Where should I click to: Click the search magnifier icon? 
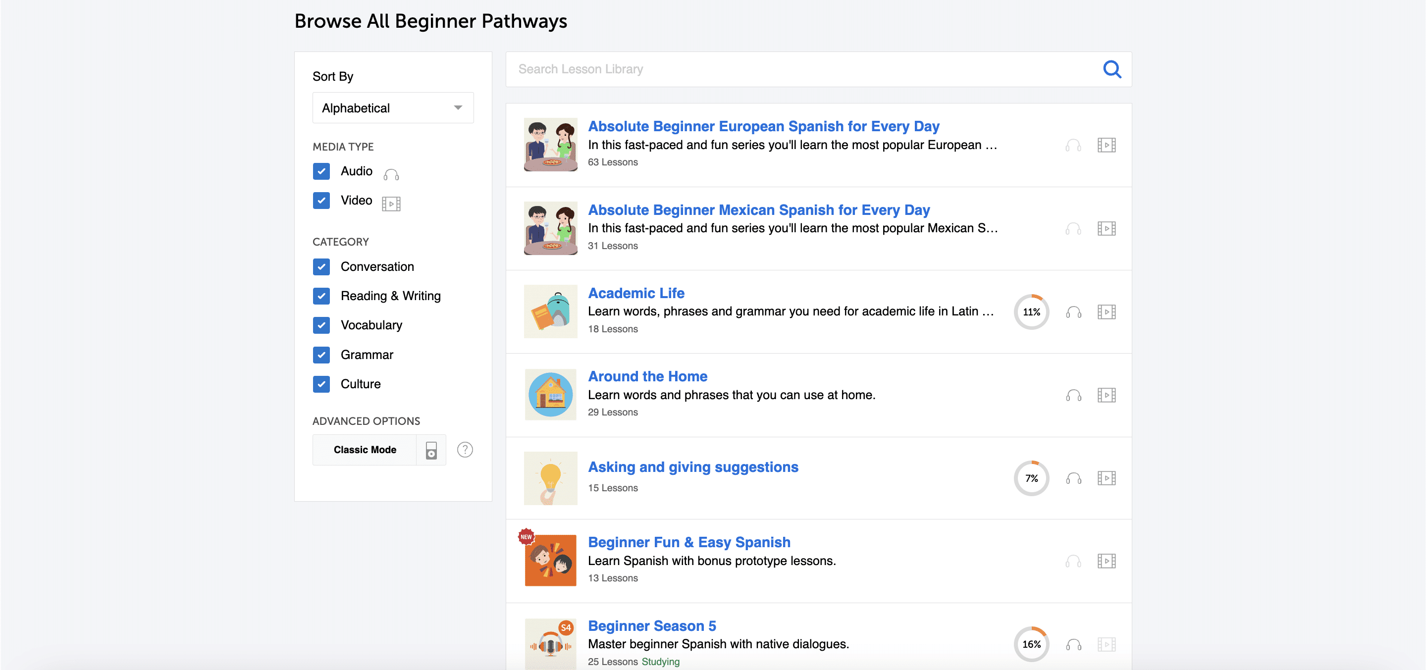tap(1111, 69)
